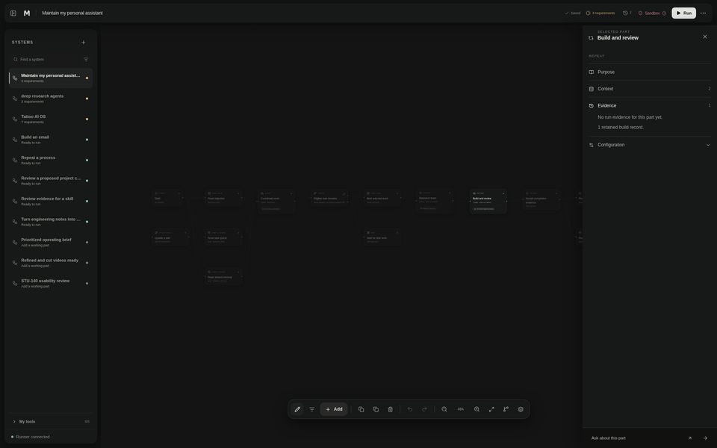717x448 pixels.
Task: Open the Purpose section
Action: [649, 72]
